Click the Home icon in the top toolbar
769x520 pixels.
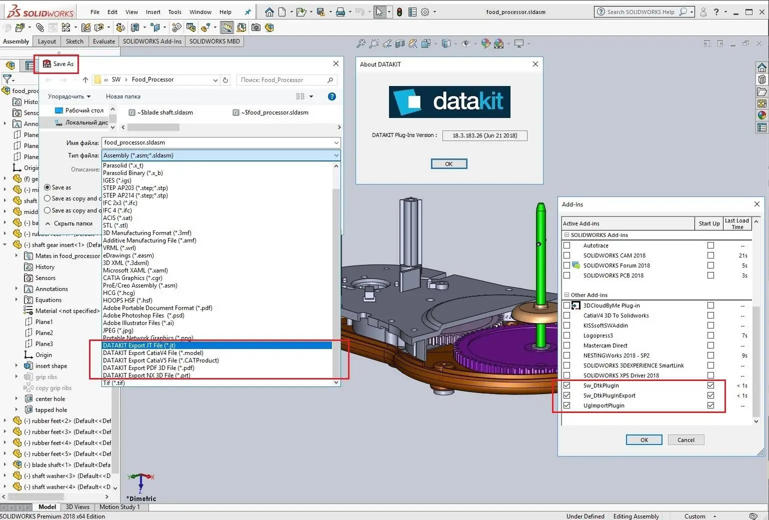(269, 12)
